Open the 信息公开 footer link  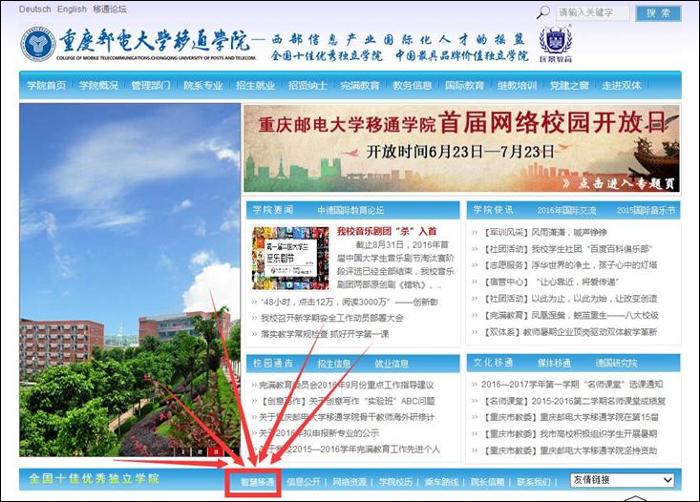click(x=305, y=481)
